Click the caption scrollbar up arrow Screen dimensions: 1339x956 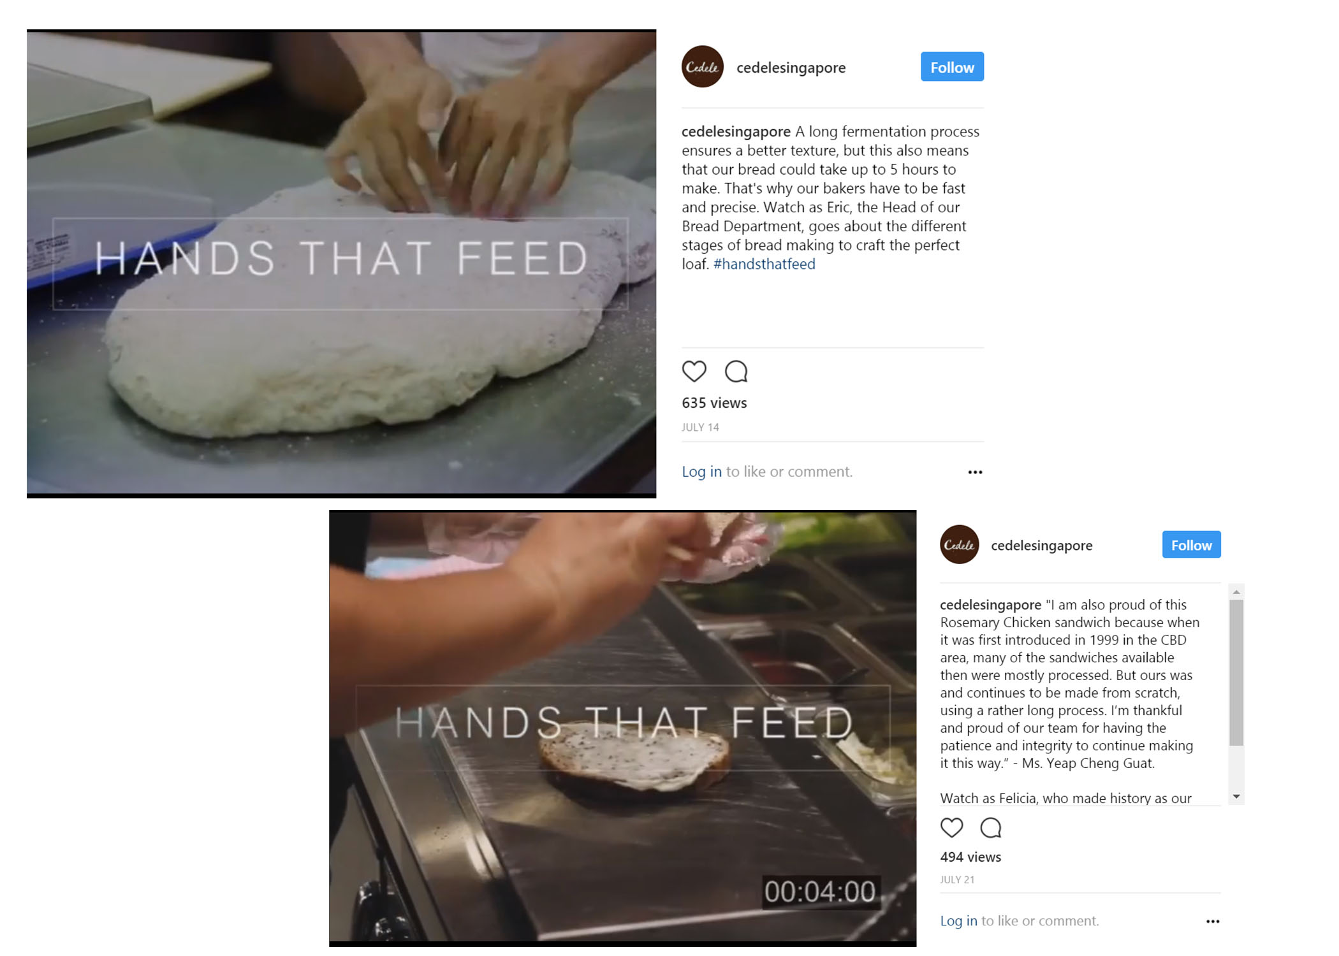click(x=1236, y=592)
